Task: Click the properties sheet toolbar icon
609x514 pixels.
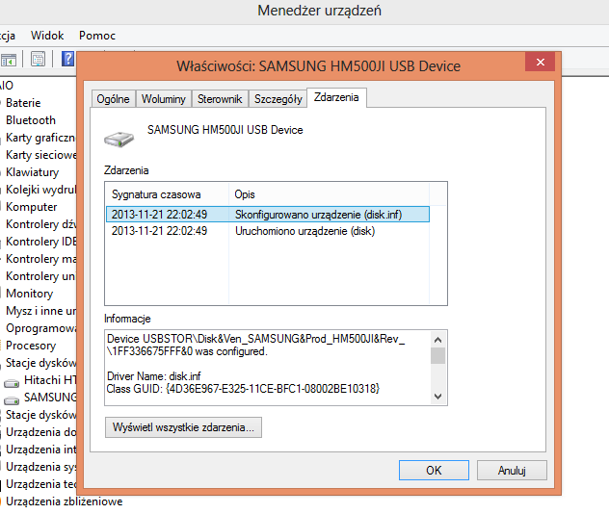Action: [x=38, y=59]
